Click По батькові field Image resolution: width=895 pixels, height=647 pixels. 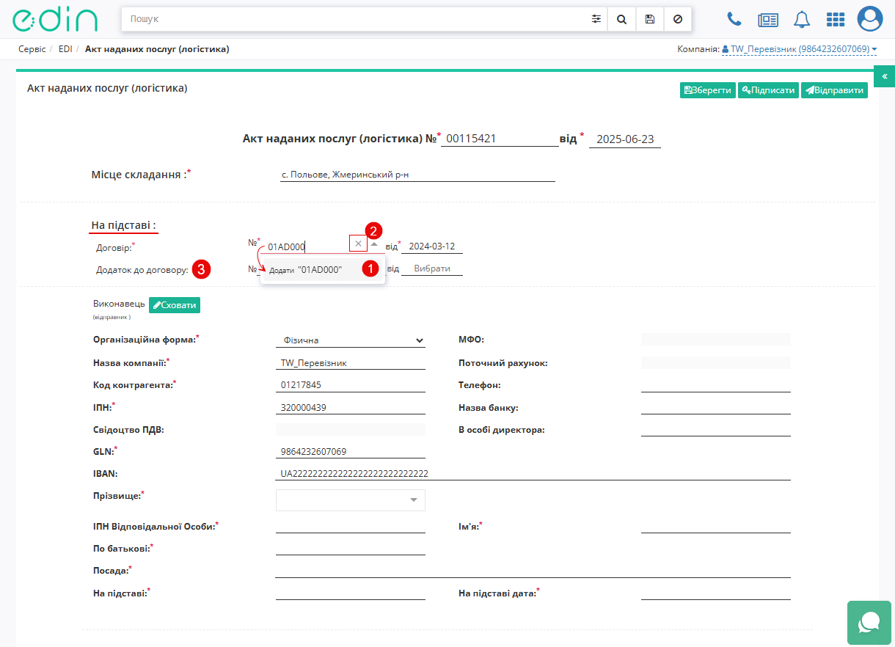point(351,549)
